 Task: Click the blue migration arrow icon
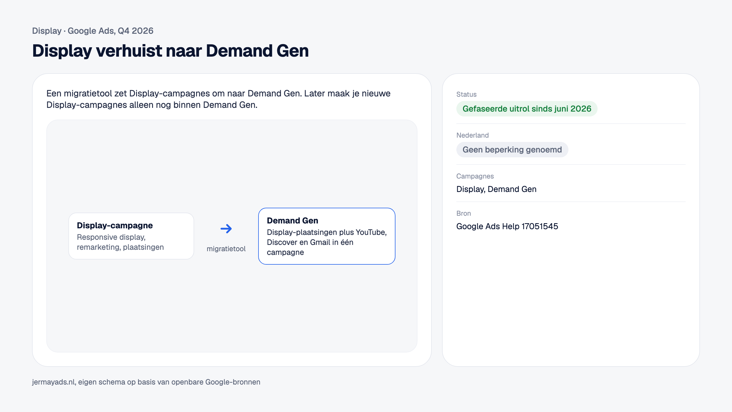pos(226,229)
